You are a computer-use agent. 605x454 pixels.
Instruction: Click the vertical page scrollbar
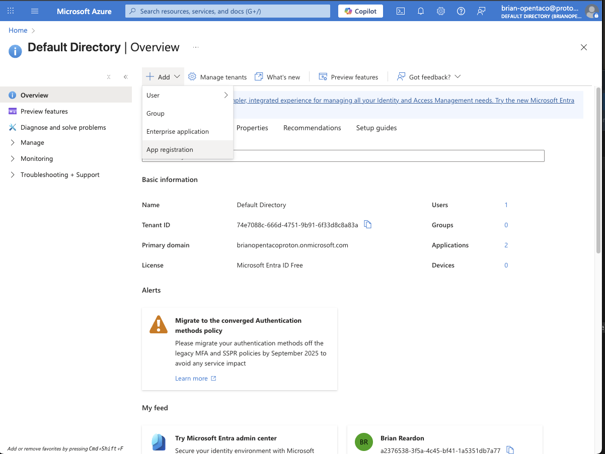click(598, 170)
